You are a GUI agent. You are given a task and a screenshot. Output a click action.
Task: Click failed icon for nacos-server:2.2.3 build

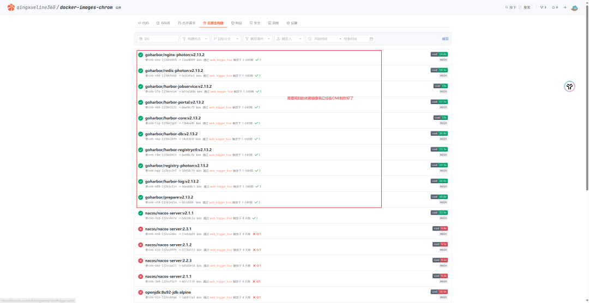point(141,260)
